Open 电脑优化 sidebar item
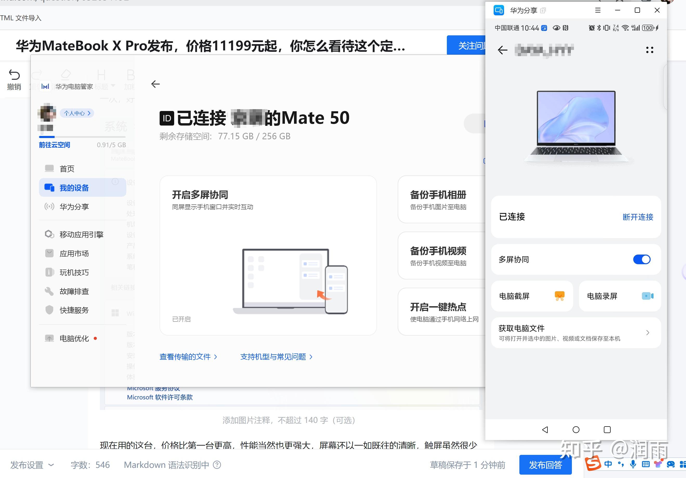 coord(82,338)
